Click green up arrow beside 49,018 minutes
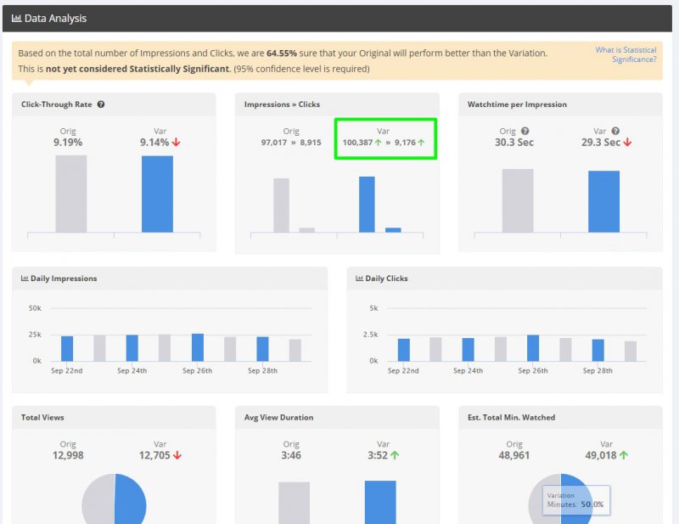The image size is (679, 524). pos(624,455)
